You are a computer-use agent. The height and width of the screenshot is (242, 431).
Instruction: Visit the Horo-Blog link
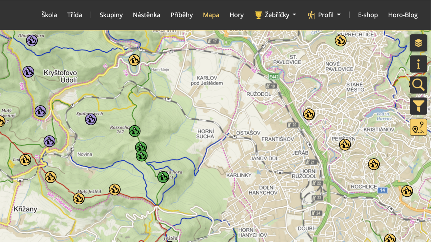coord(403,15)
